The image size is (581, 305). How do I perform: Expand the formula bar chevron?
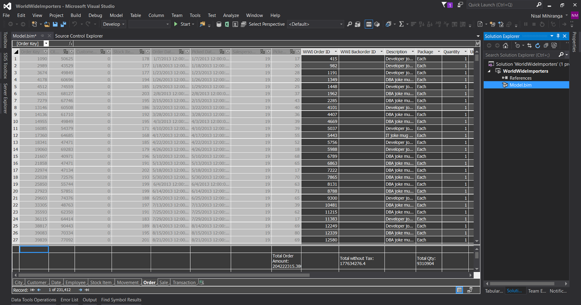pyautogui.click(x=478, y=44)
